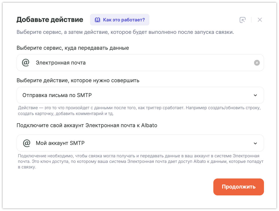
Task: Clear the selected service "Электронная почта"
Action: point(257,63)
